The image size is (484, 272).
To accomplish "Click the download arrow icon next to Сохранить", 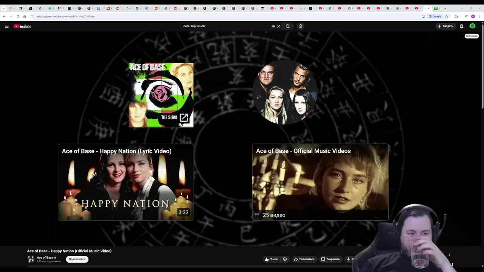I will pos(348,259).
